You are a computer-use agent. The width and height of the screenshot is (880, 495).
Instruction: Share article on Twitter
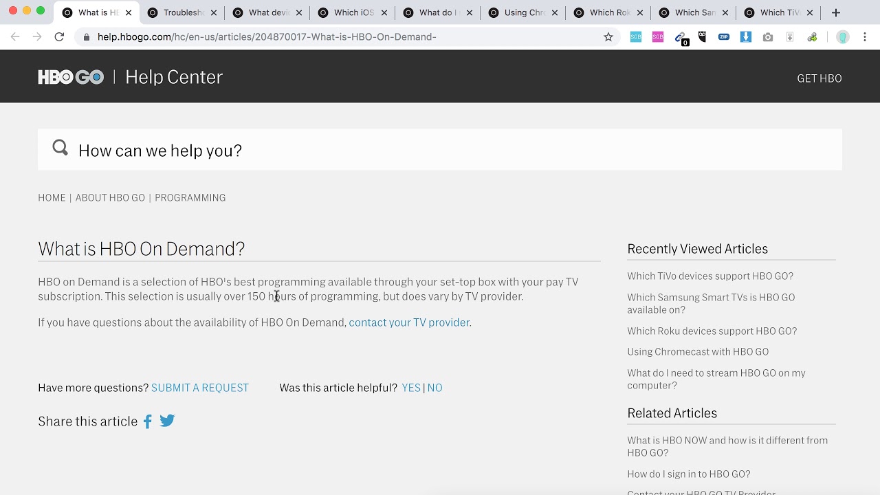167,421
